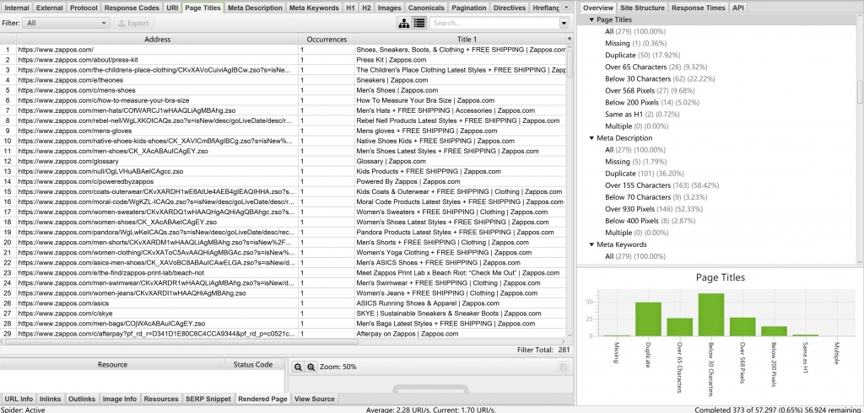864x413 pixels.
Task: Click the zoom in magnifier icon
Action: click(x=310, y=367)
